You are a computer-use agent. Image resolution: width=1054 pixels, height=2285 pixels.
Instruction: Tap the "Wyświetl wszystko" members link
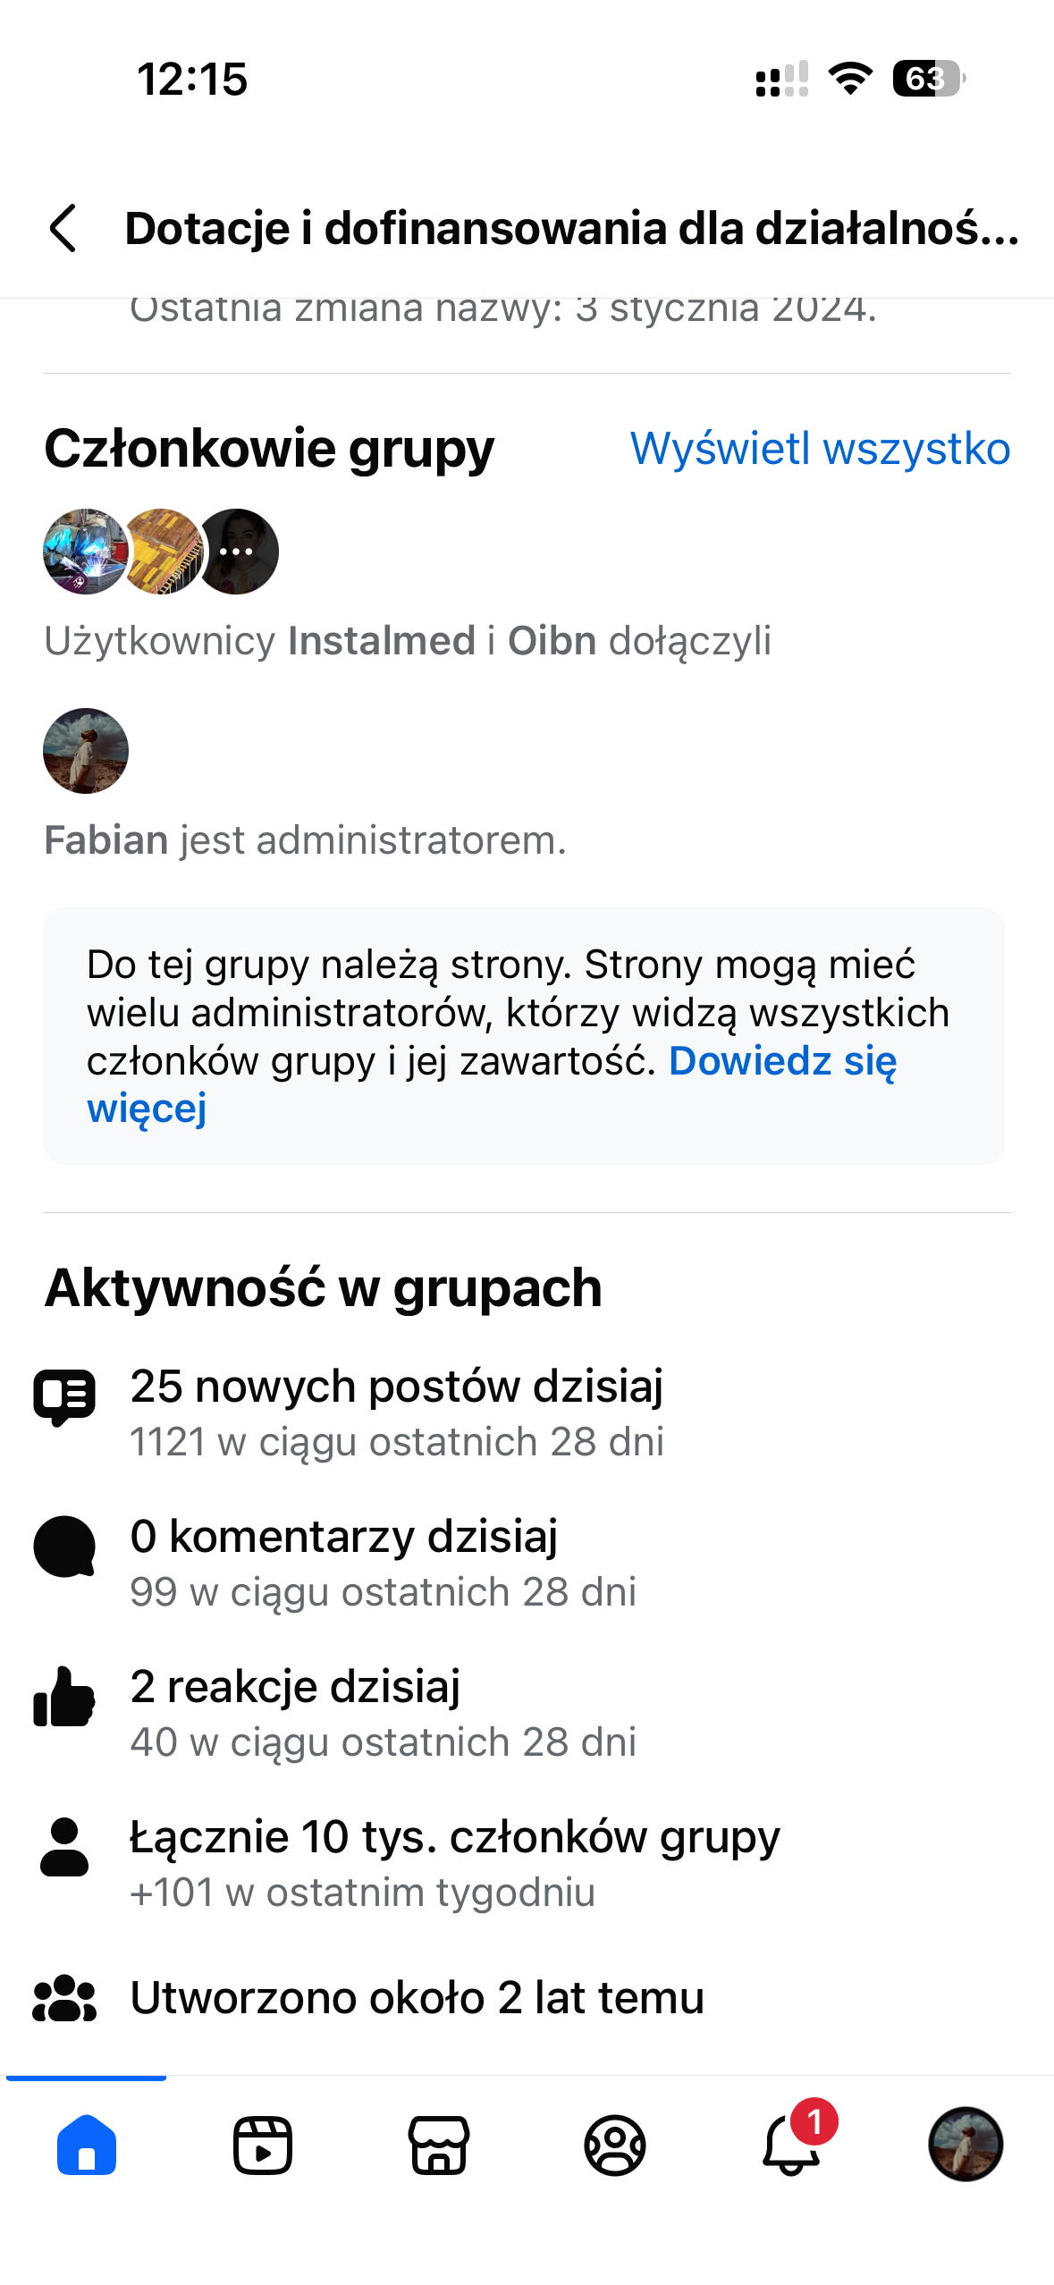[x=820, y=448]
